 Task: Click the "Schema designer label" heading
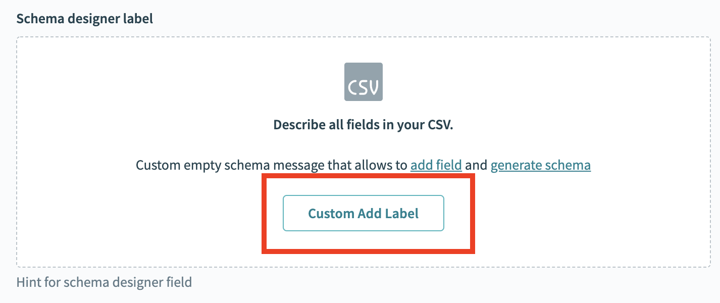85,19
